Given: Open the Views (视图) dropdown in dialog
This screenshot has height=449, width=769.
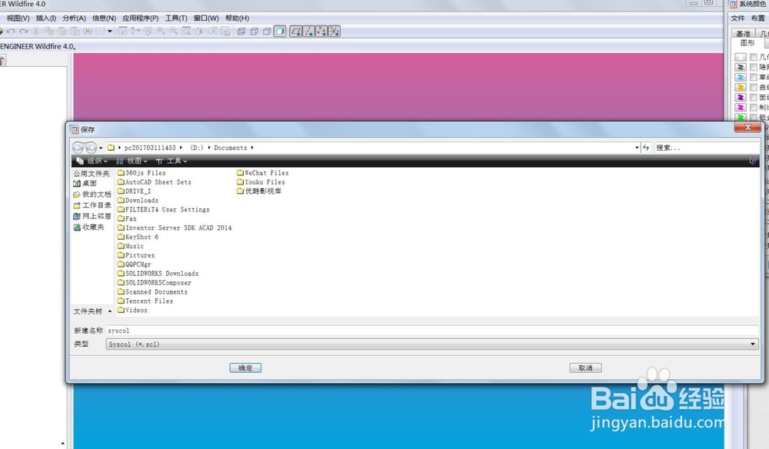Looking at the screenshot, I should (131, 161).
